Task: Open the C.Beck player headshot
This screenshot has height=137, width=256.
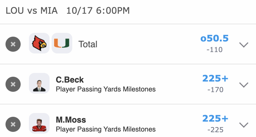Action: point(39,83)
